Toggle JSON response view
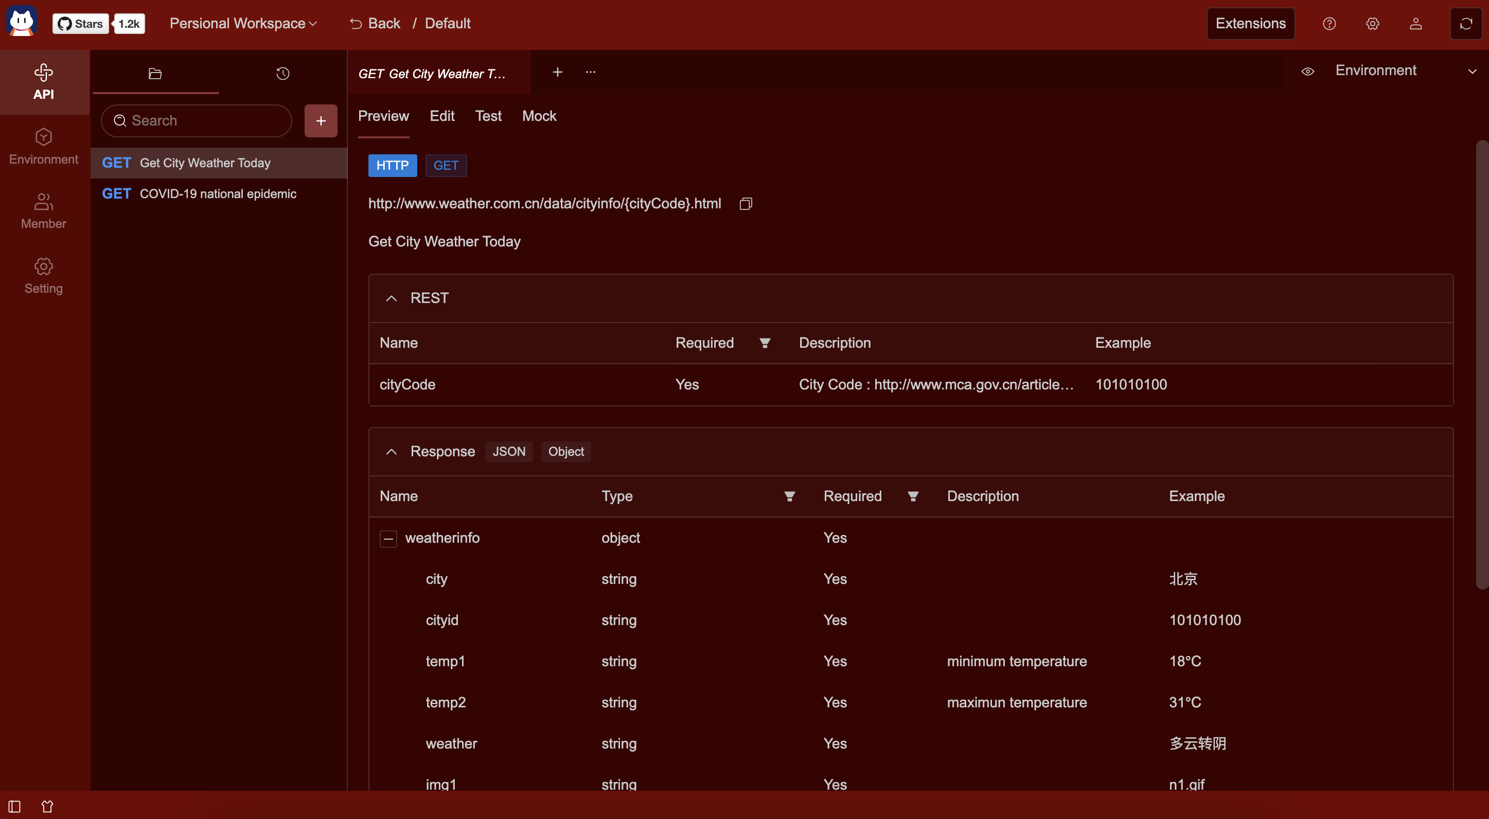The image size is (1489, 819). click(x=508, y=451)
